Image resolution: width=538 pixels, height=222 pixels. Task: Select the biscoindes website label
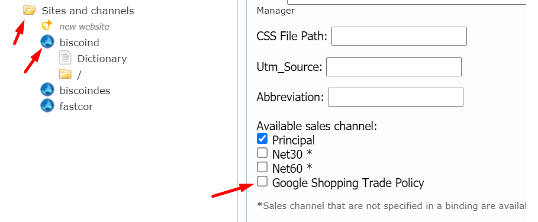[85, 91]
